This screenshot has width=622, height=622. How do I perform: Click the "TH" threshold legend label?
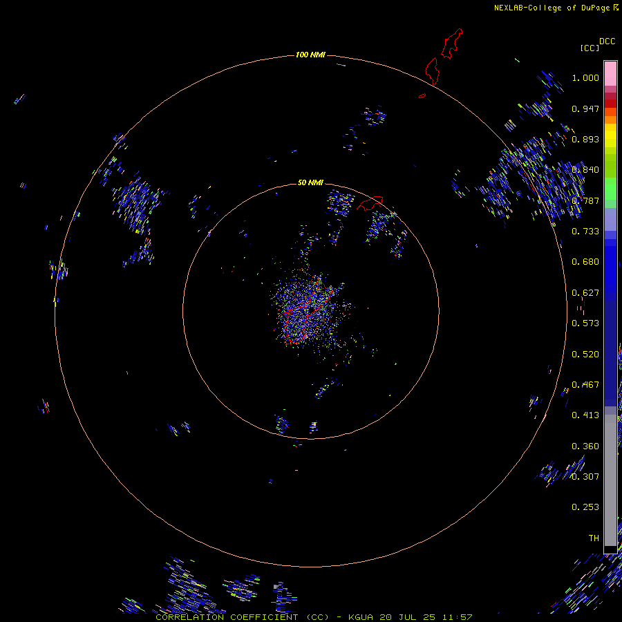coord(594,538)
